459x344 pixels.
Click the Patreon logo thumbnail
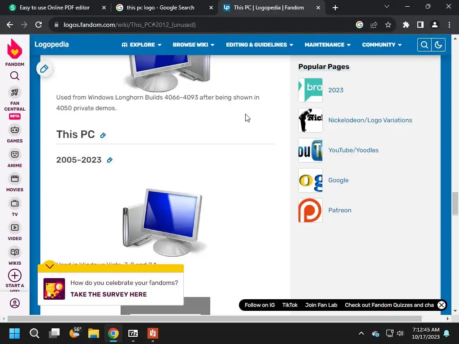tap(310, 211)
